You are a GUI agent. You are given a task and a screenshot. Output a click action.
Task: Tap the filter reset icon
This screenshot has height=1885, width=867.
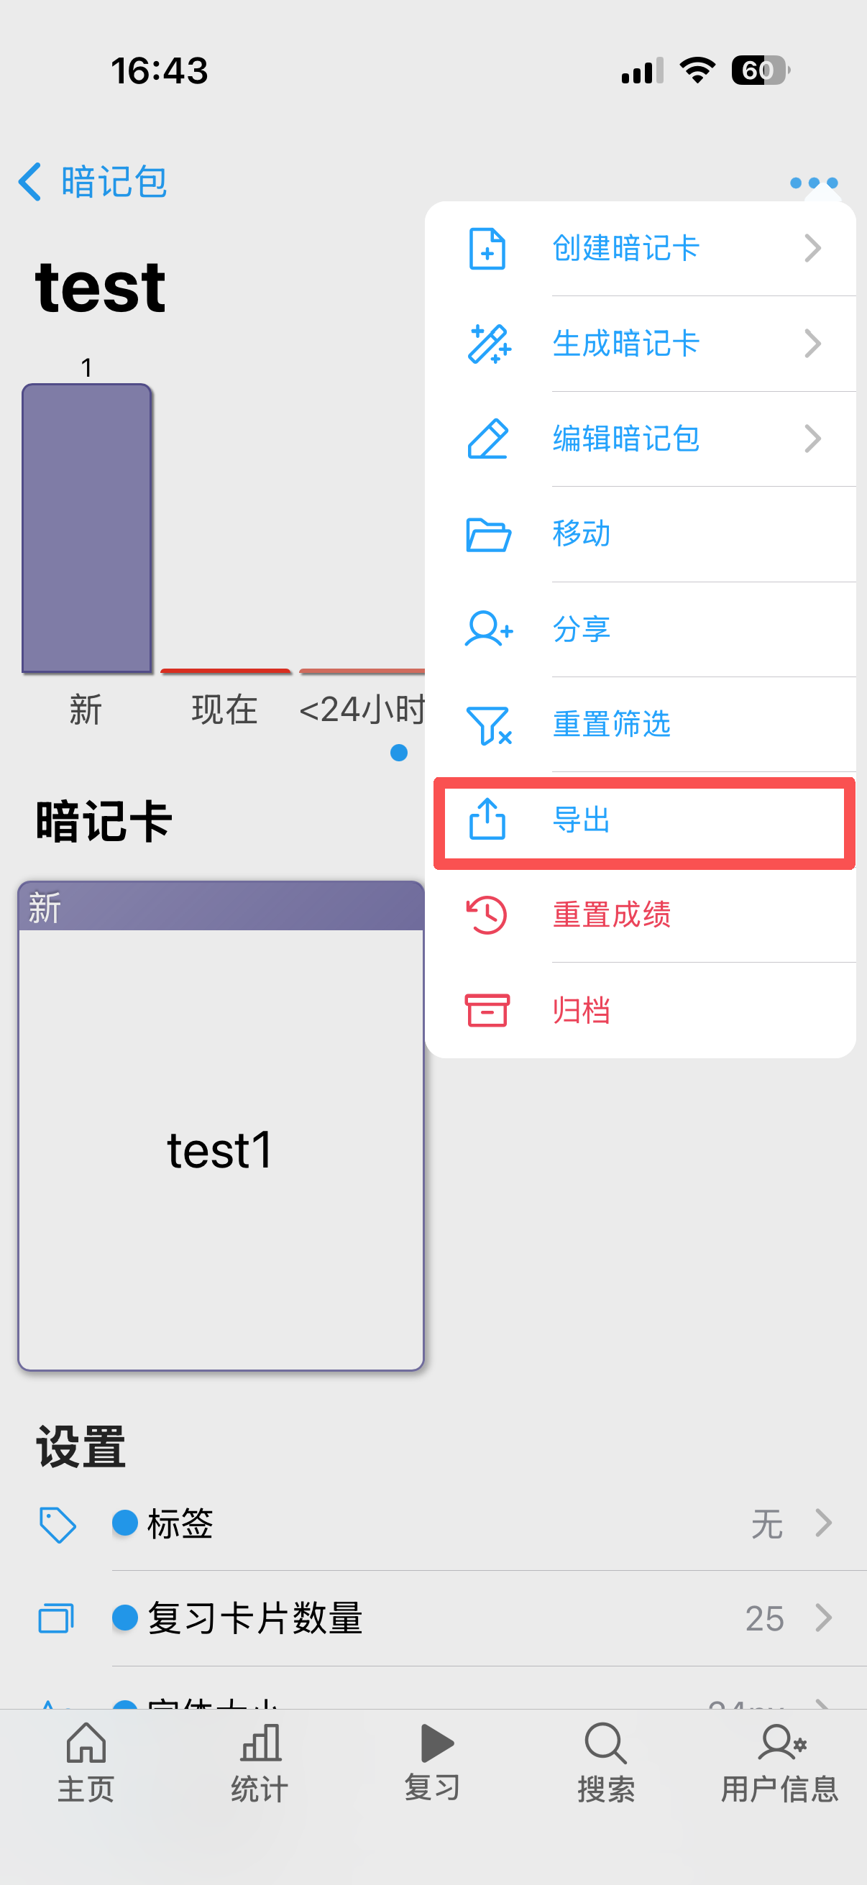[x=489, y=725]
